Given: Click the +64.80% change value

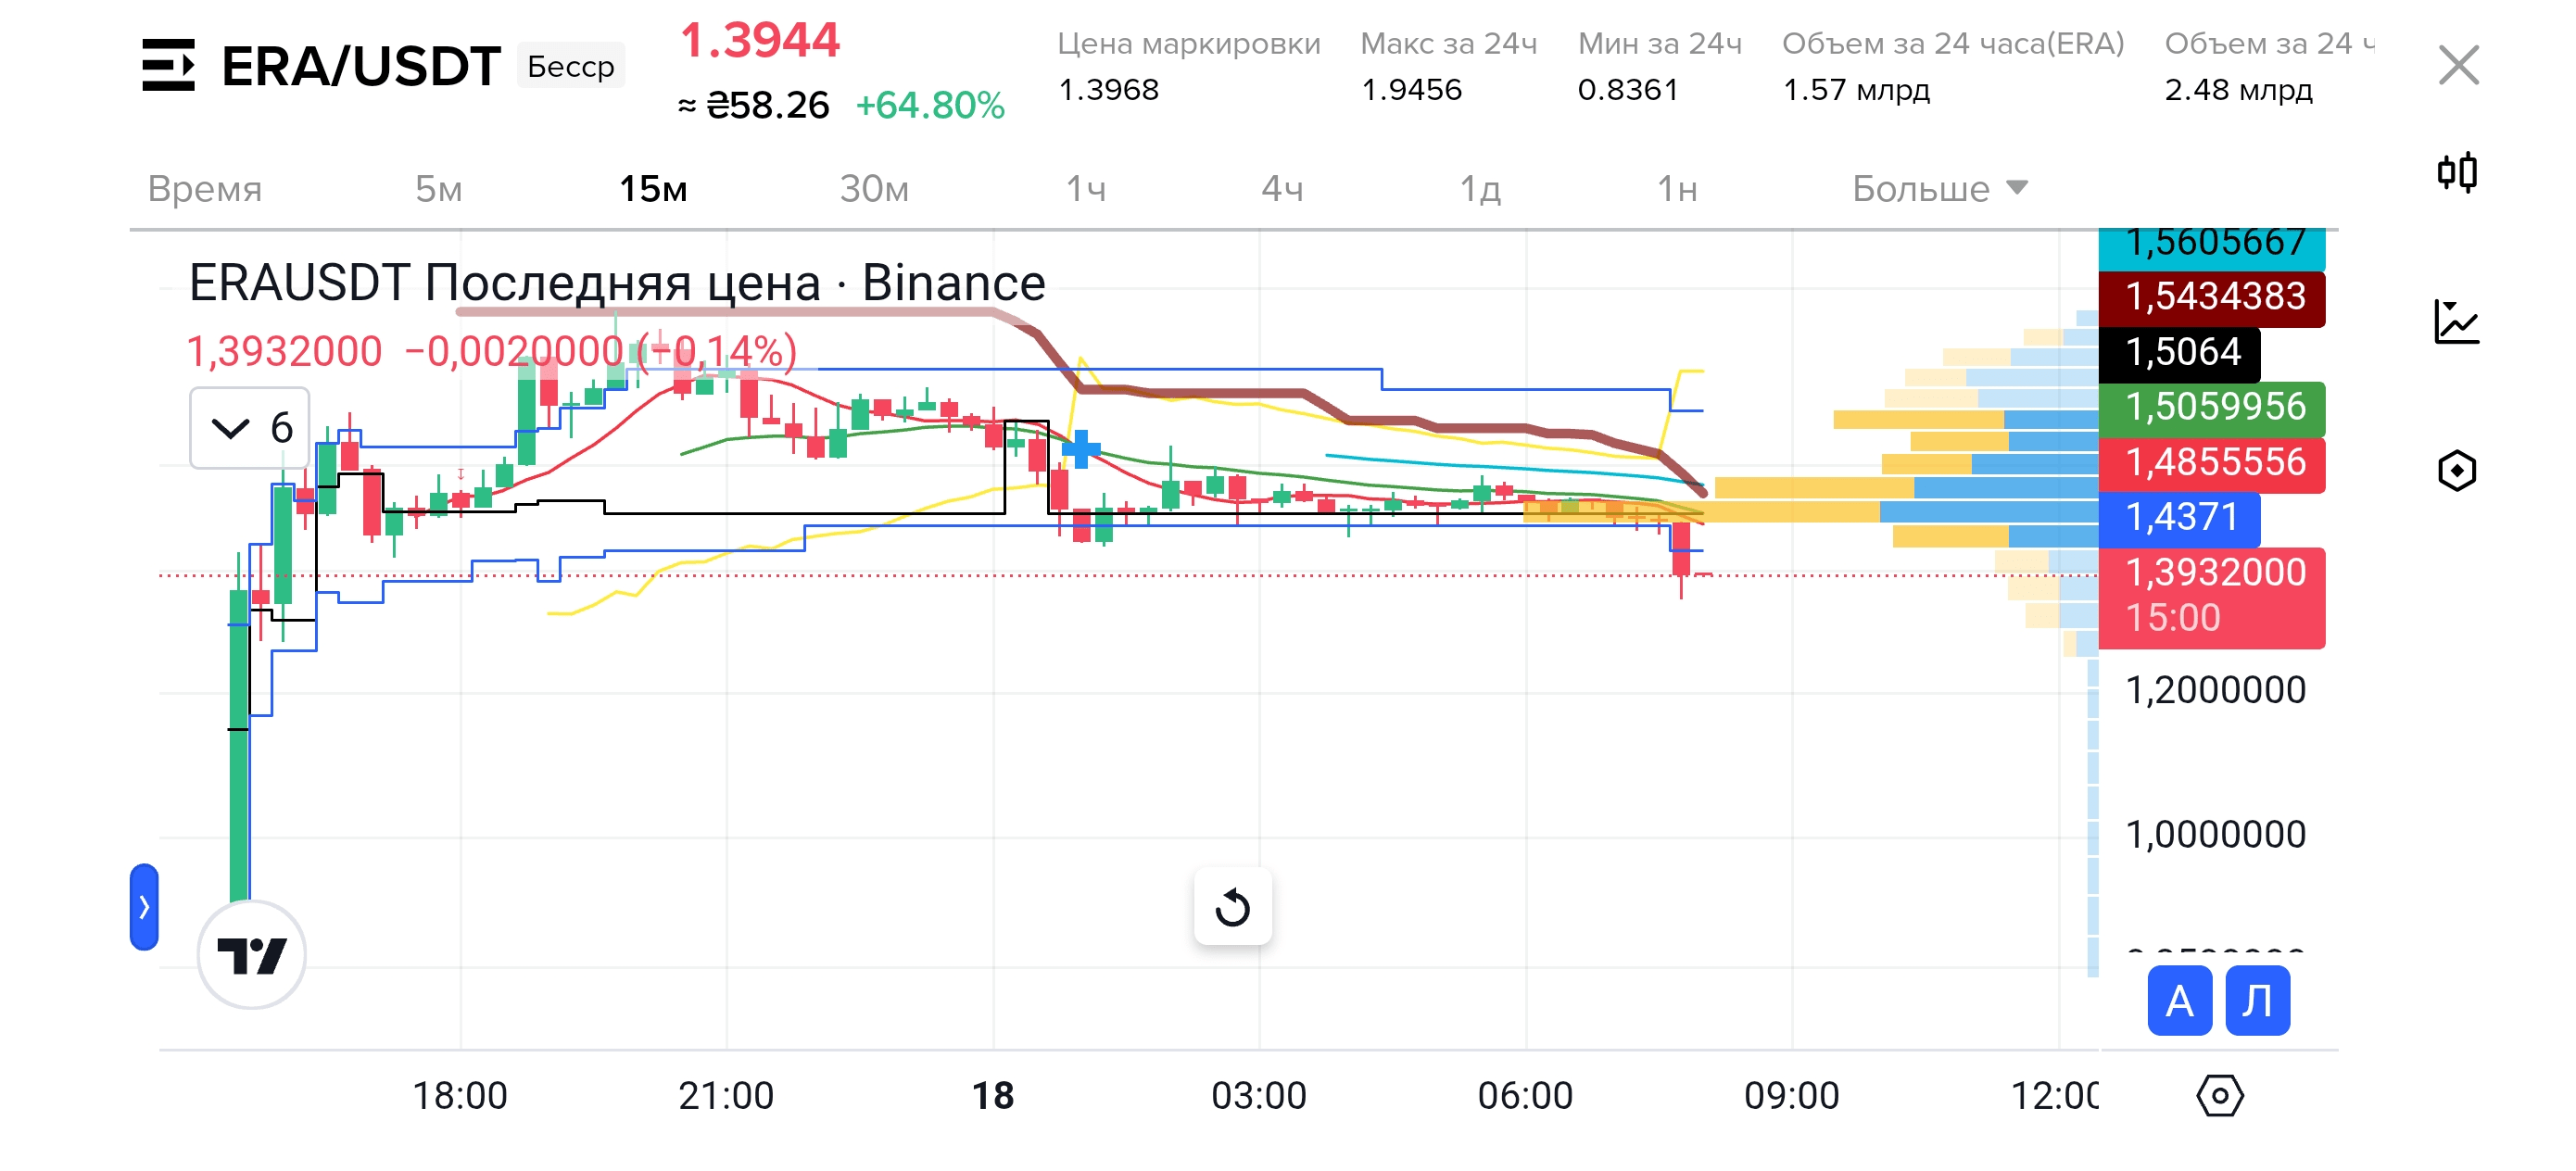Looking at the screenshot, I should (x=930, y=105).
